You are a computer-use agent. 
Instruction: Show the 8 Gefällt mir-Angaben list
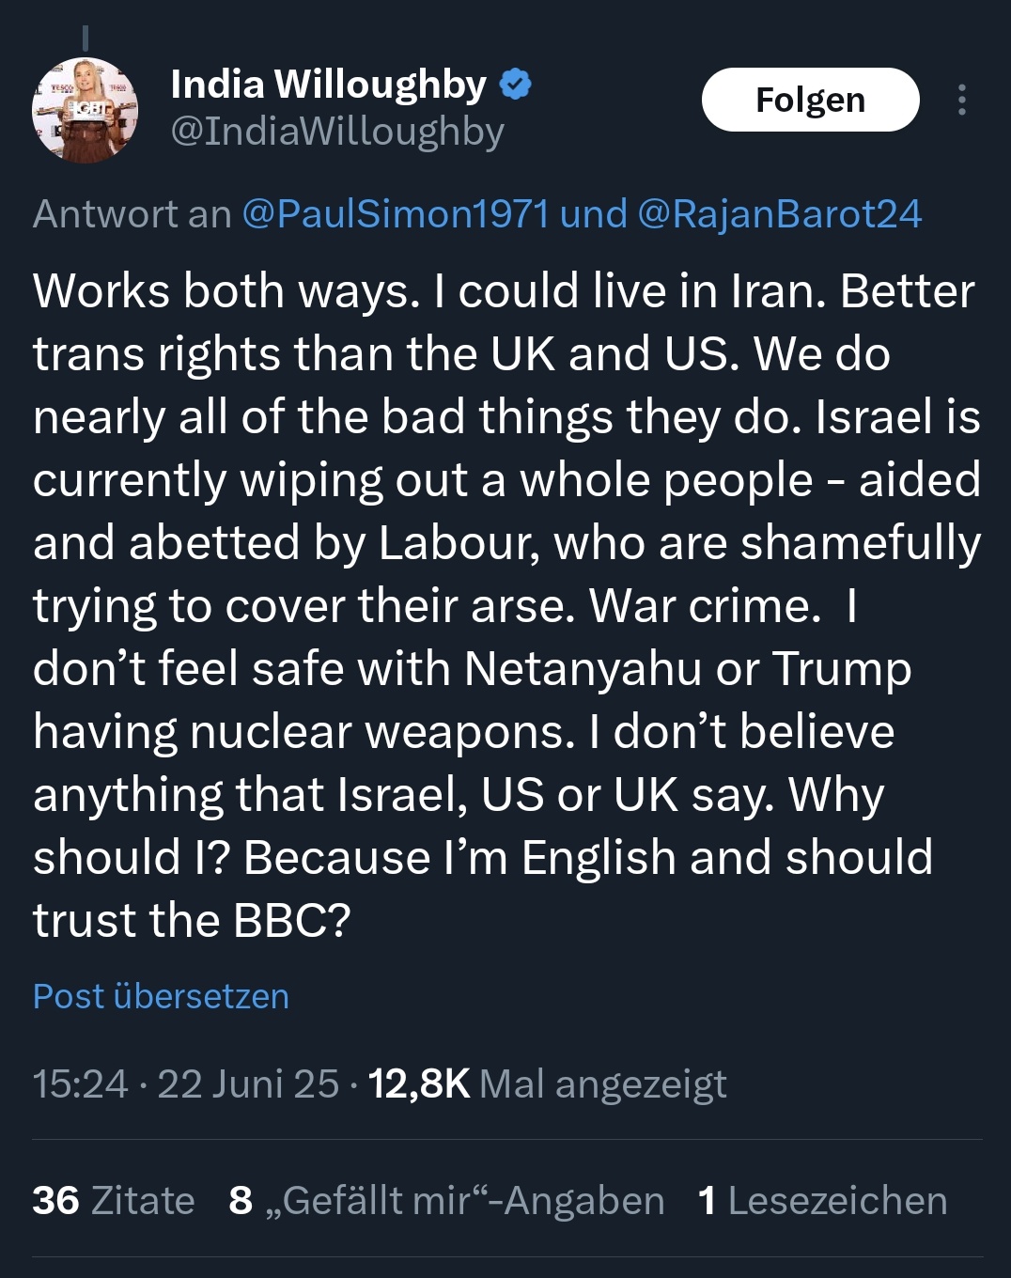click(446, 1200)
